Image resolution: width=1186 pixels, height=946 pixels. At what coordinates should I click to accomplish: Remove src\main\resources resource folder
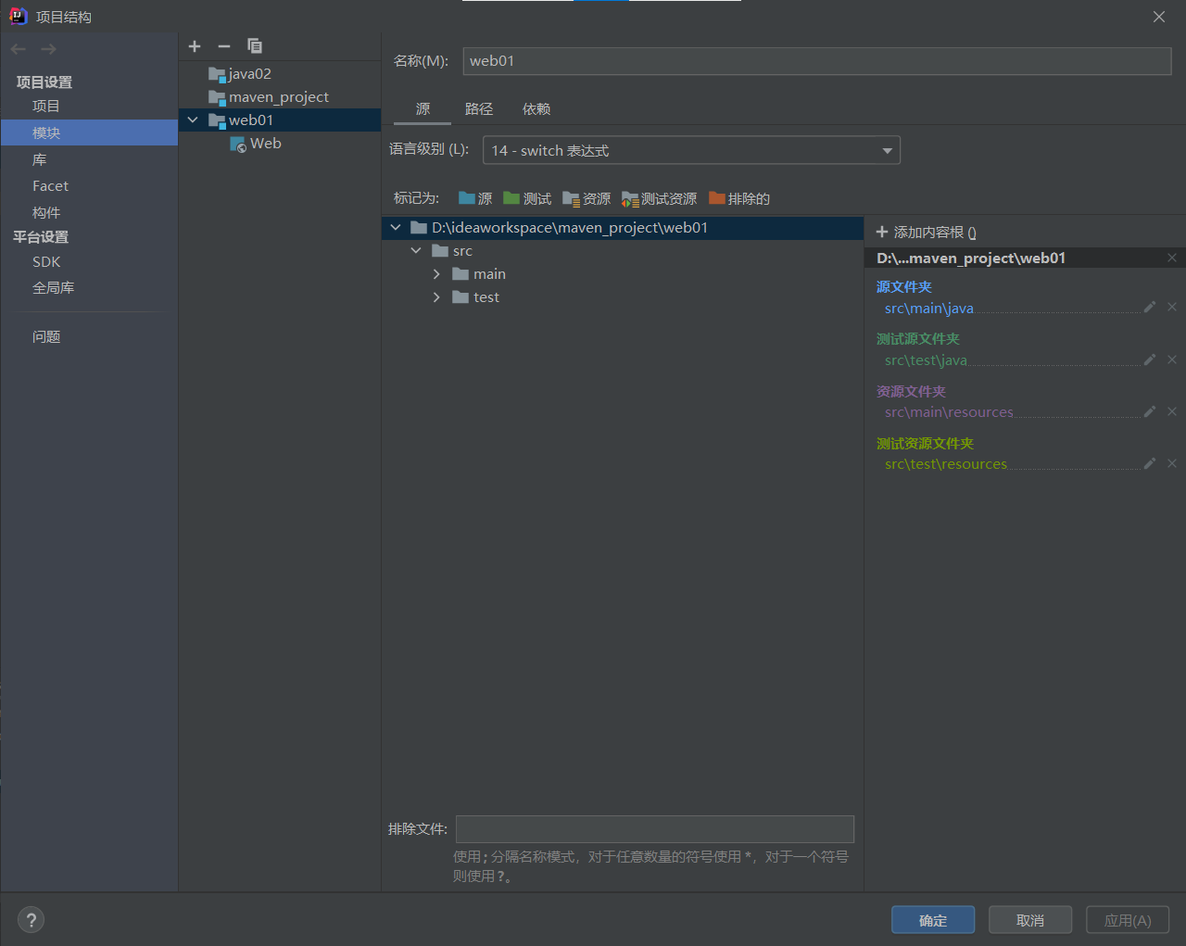[x=1172, y=411]
